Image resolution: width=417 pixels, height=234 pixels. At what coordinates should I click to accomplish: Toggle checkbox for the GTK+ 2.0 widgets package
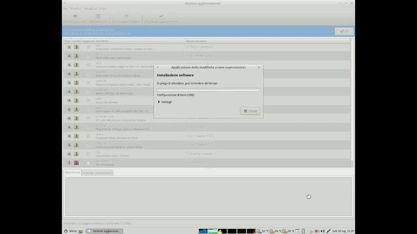(88, 65)
